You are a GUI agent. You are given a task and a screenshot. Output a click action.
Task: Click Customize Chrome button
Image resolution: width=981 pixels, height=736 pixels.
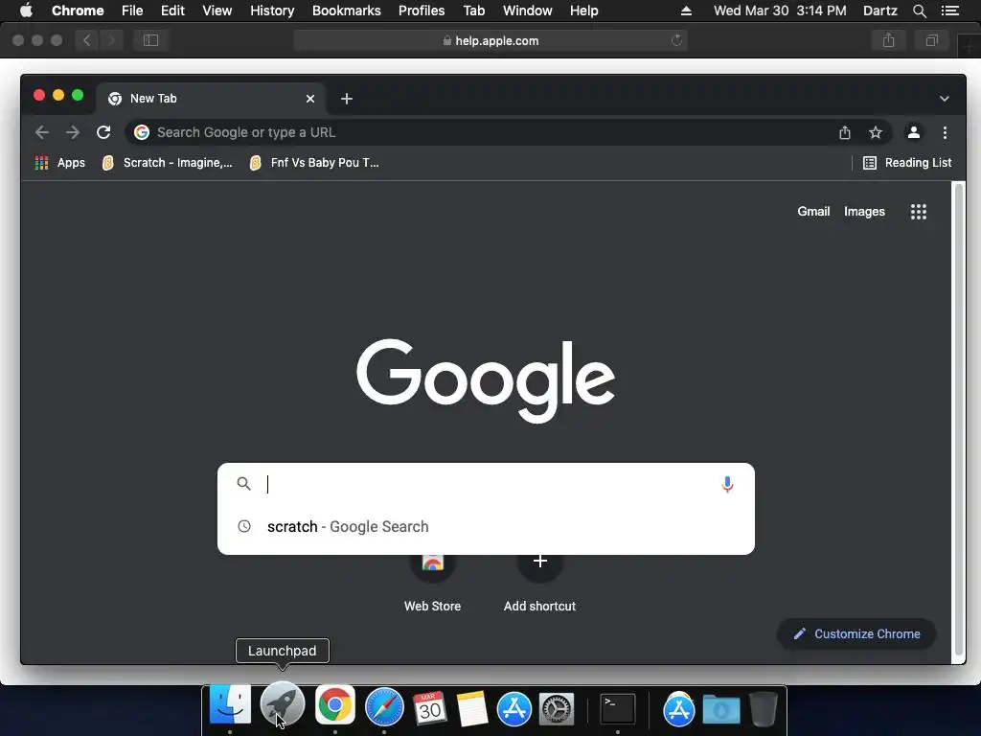[x=856, y=634]
